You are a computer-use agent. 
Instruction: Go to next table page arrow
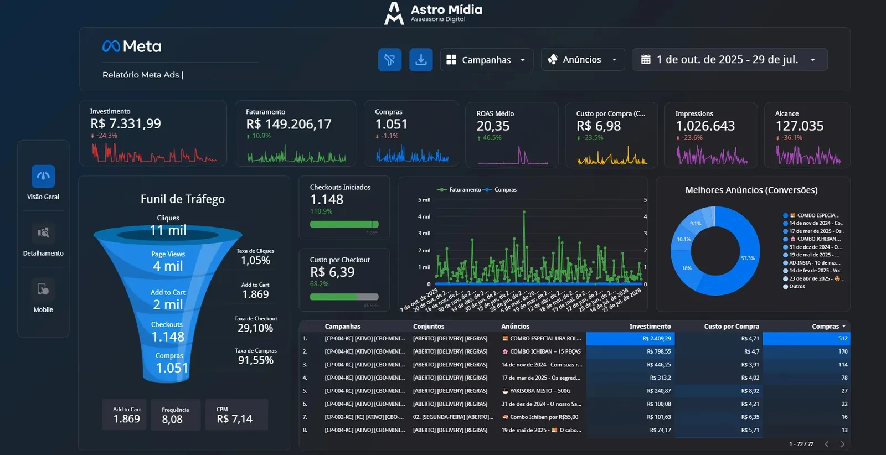pos(843,444)
